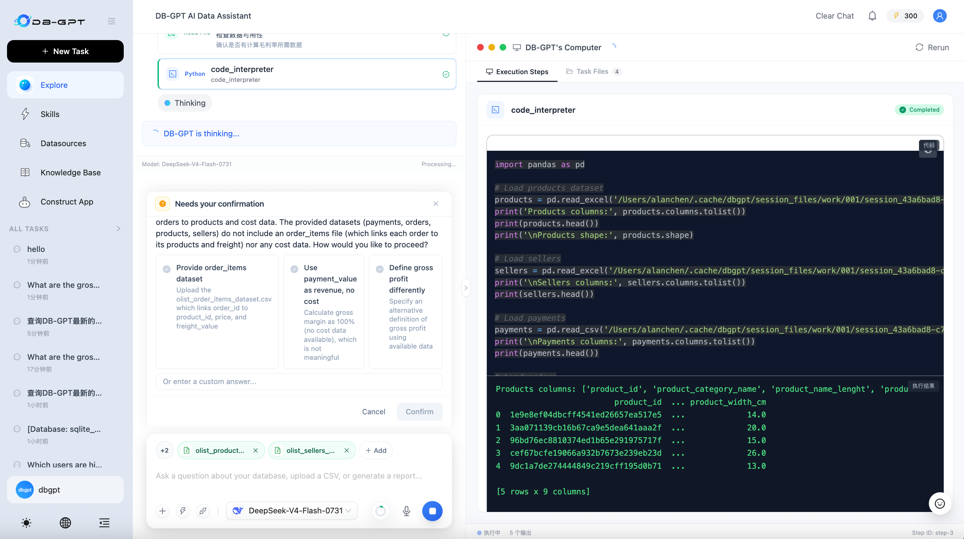Remove the olist_product attachment
Viewport: 964px width, 539px height.
click(256, 450)
